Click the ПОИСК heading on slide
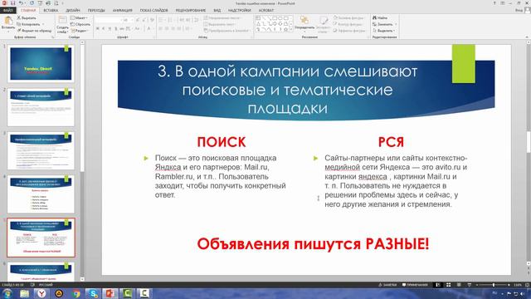 pyautogui.click(x=222, y=142)
